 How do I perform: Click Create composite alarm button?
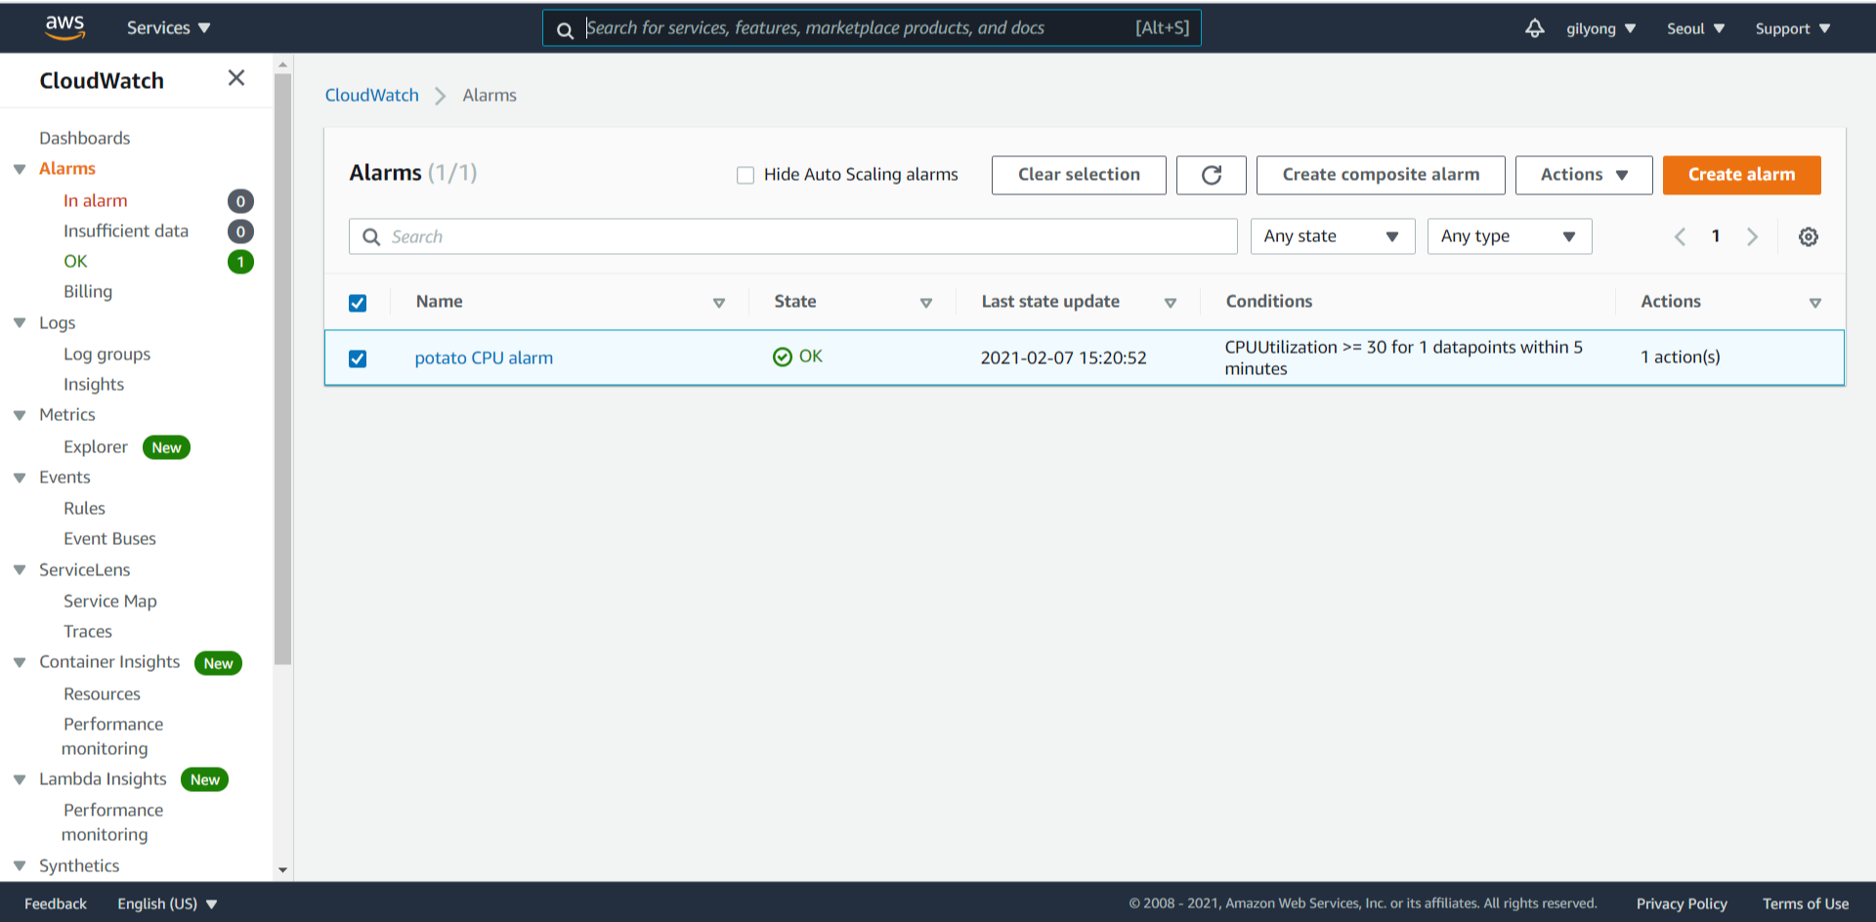click(x=1381, y=175)
